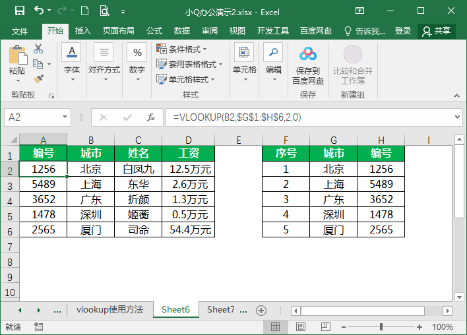
Task: Open Insert Function with the fx icon
Action: tap(151, 117)
